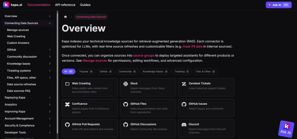Open the floating Ask AI widget
The image size is (297, 139).
click(286, 128)
